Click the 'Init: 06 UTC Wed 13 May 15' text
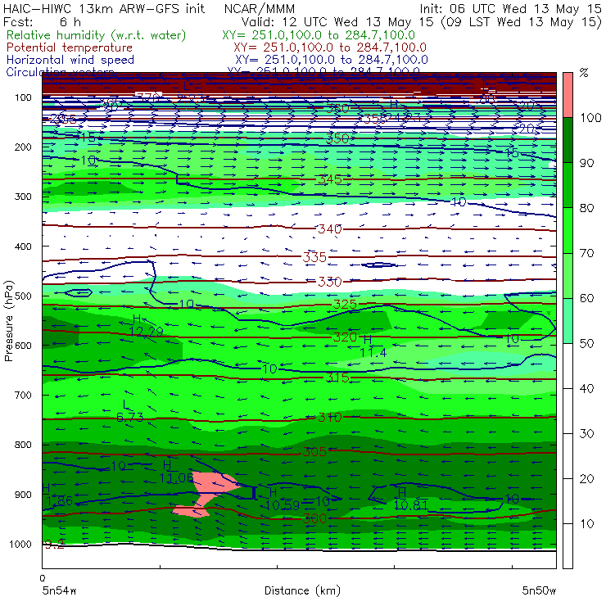 (x=510, y=9)
